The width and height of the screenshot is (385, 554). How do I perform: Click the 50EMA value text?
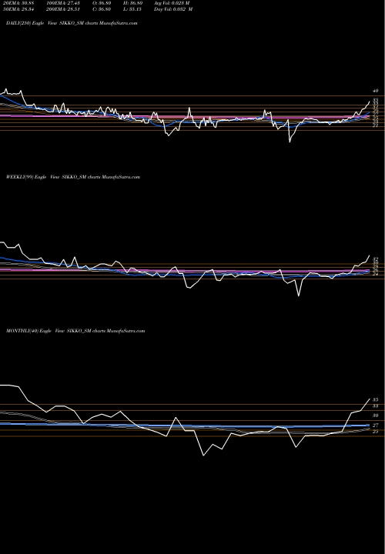[18, 9]
